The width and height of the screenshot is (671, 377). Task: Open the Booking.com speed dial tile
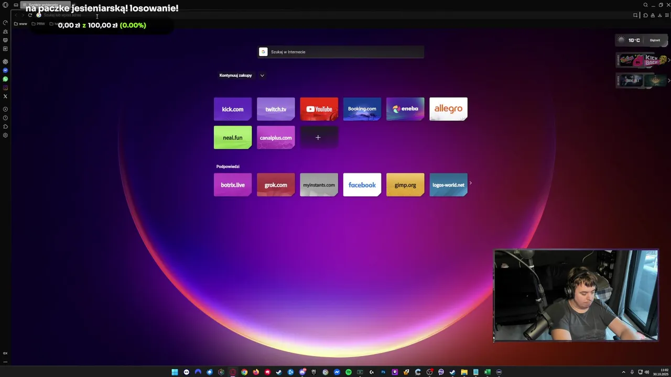coord(362,109)
